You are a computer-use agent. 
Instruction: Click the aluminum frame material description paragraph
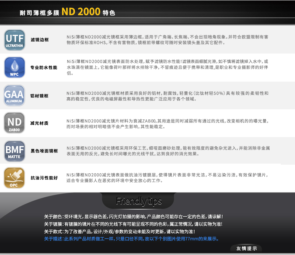(167, 96)
